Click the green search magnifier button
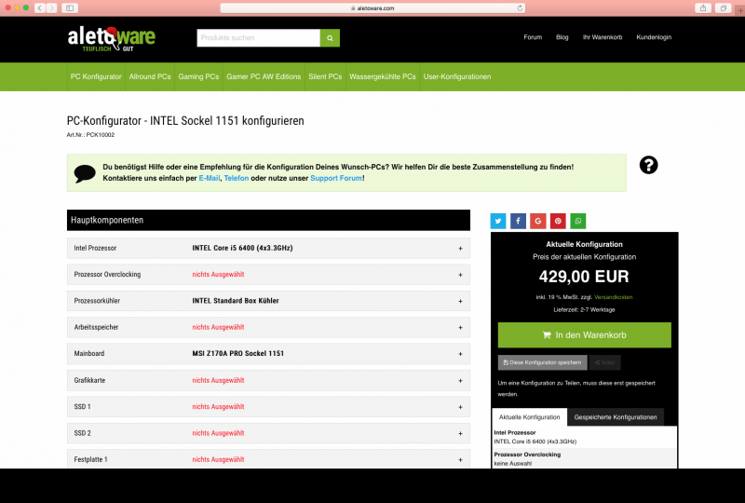Screen dimensions: 745x503 pyautogui.click(x=330, y=38)
